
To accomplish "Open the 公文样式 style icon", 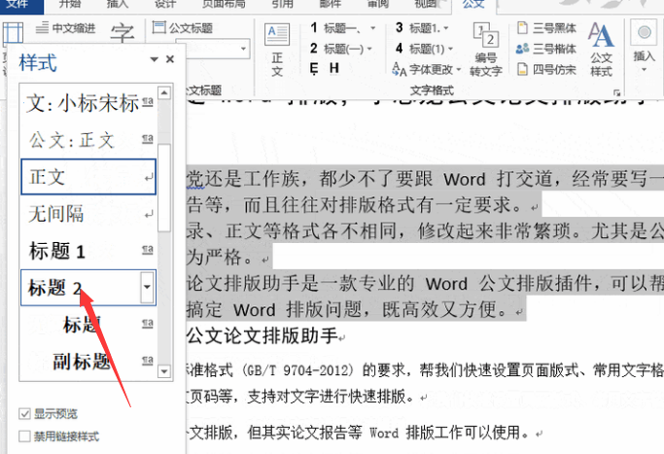I will tap(601, 51).
